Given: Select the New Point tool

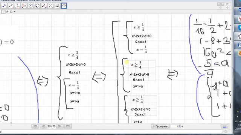Looking at the screenshot, I should [x=4, y=6].
